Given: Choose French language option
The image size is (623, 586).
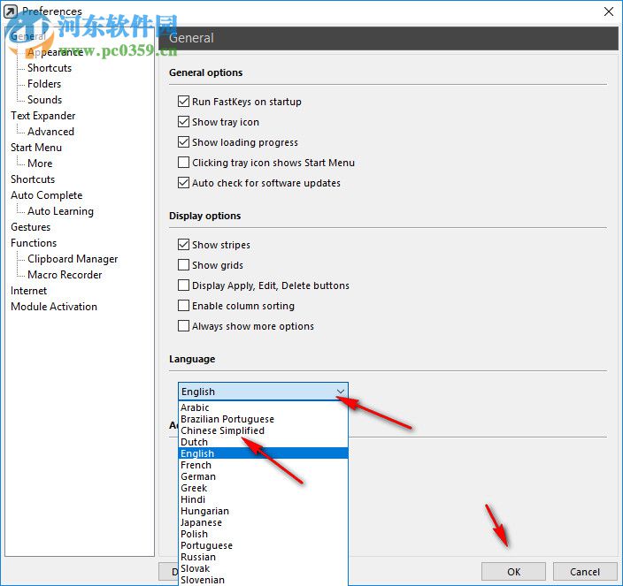Looking at the screenshot, I should pos(263,465).
